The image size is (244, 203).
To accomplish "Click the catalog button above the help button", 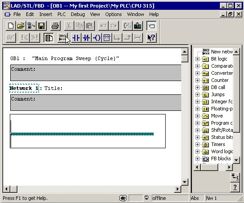I will (x=235, y=177).
